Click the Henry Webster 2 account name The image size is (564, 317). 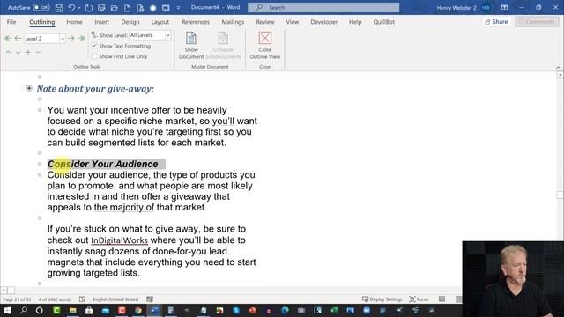(456, 8)
